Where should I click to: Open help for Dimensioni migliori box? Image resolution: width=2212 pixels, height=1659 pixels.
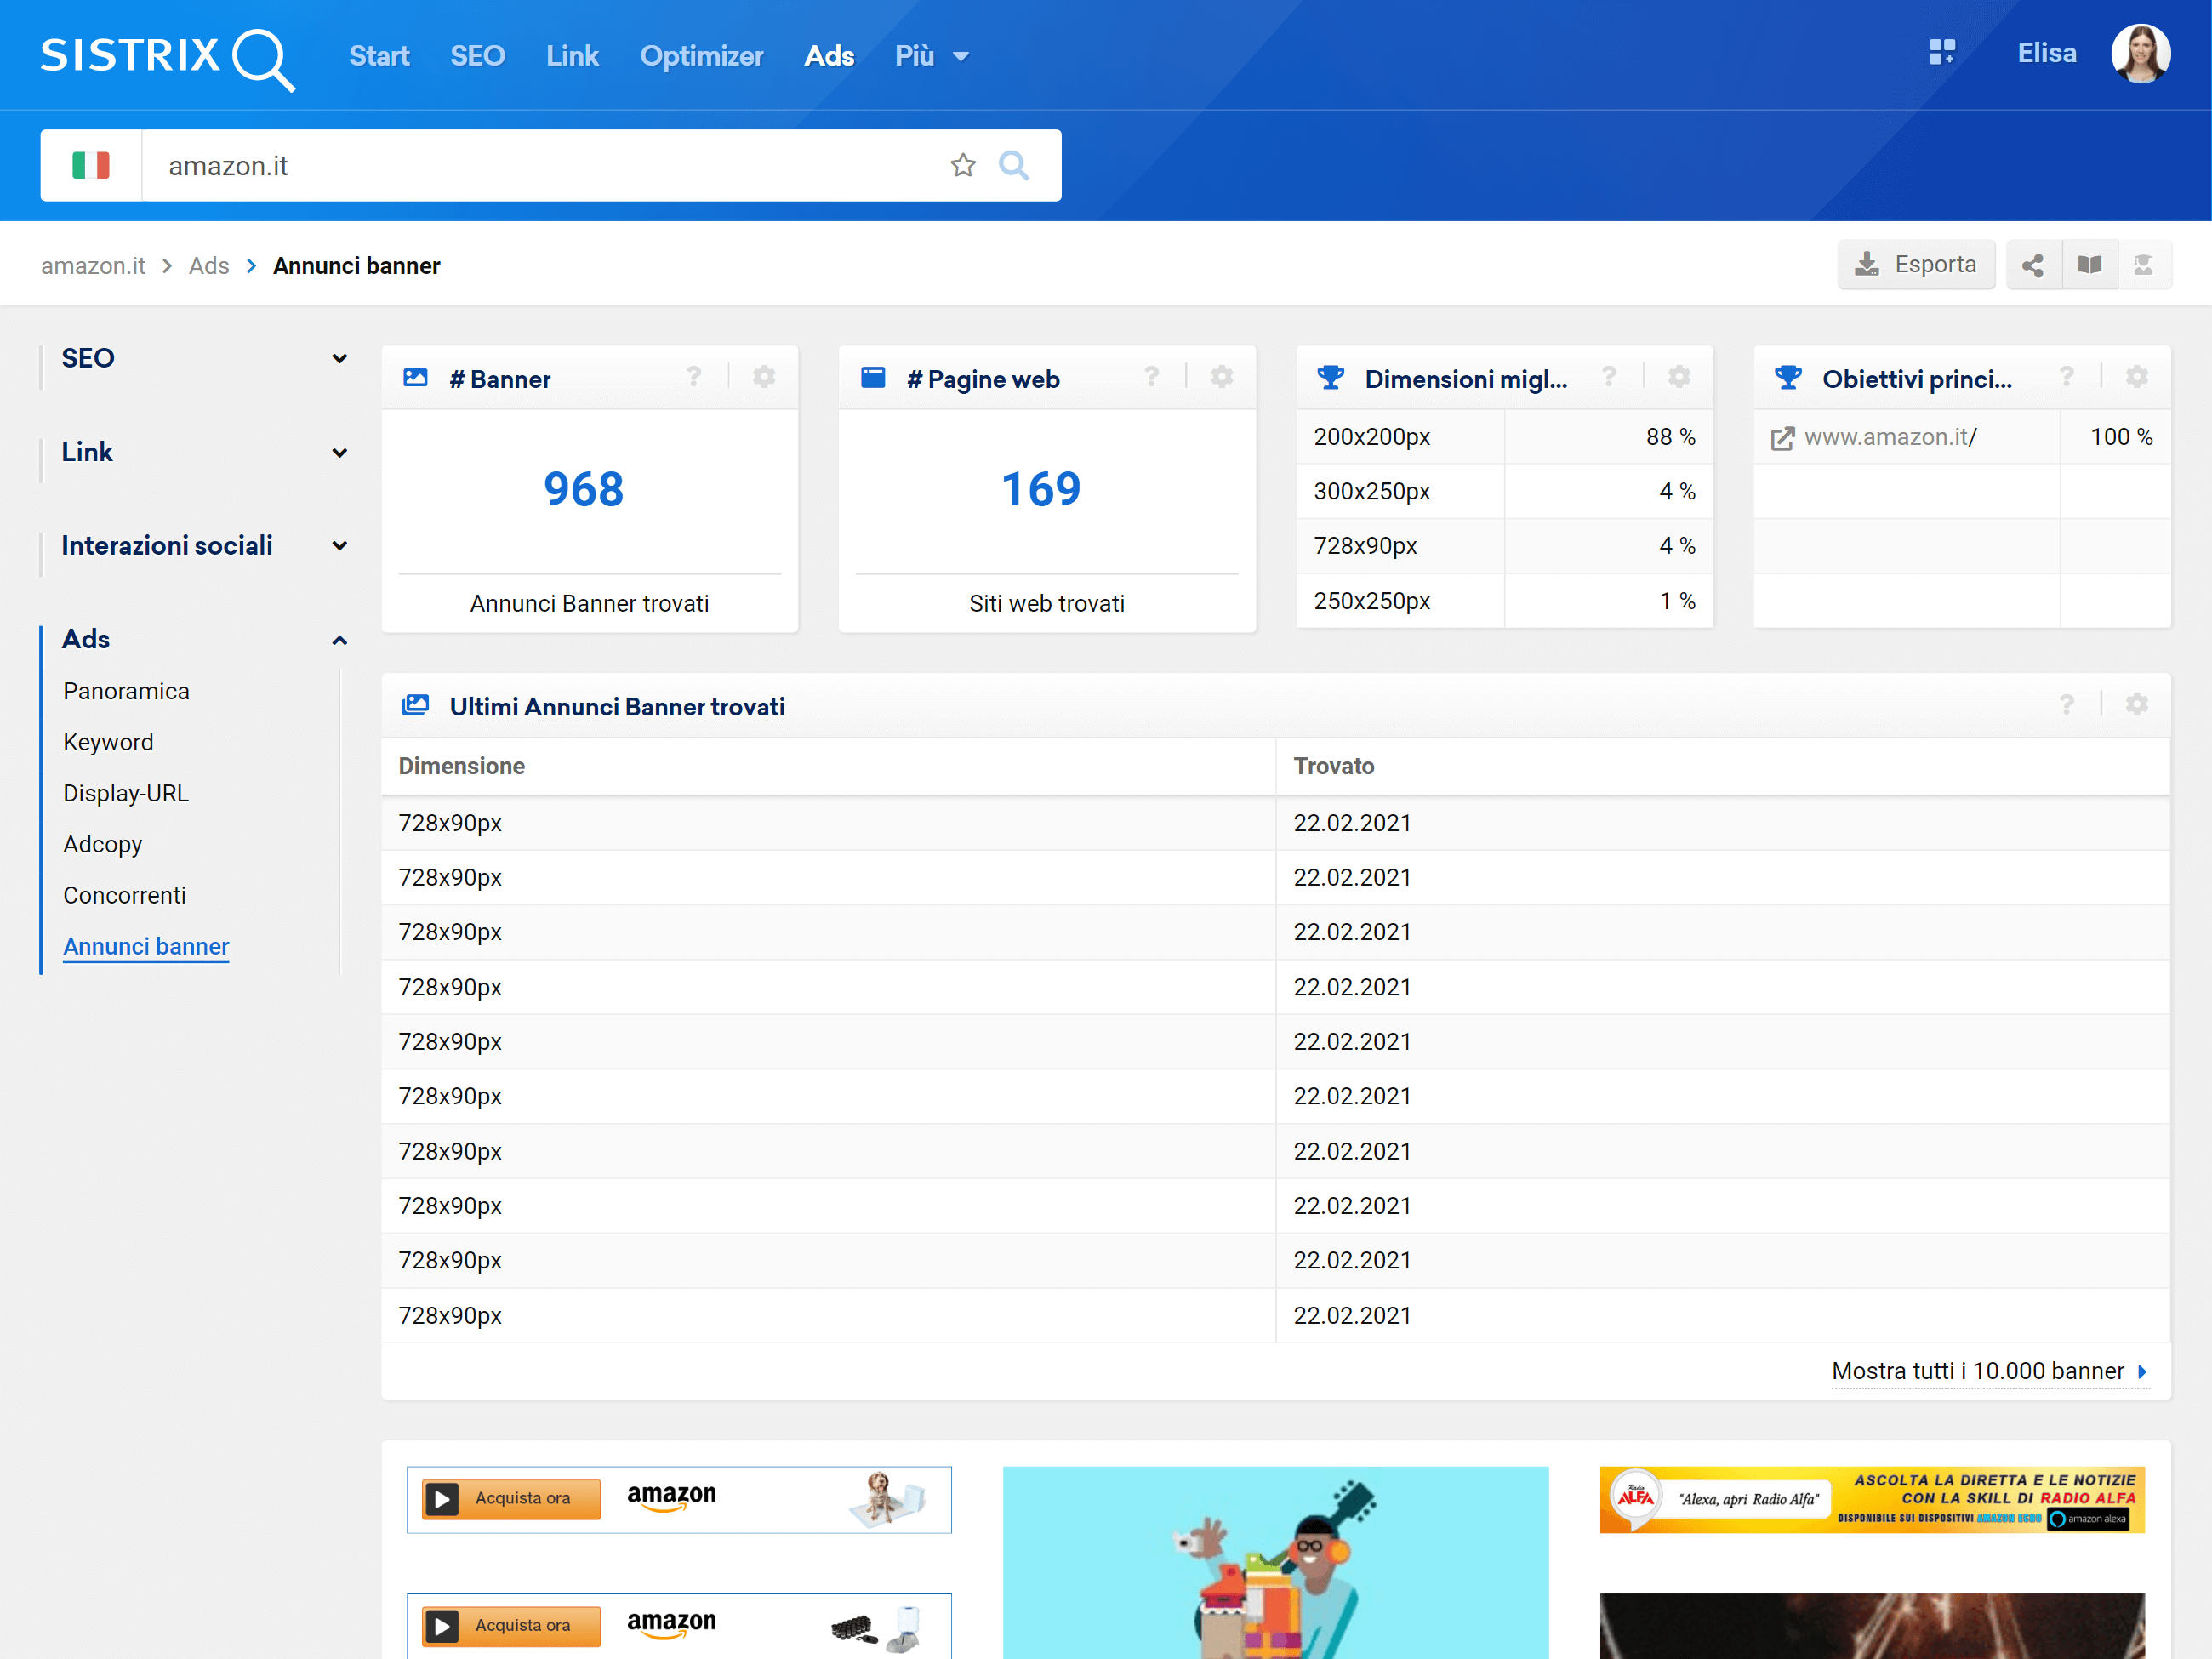pyautogui.click(x=1609, y=377)
